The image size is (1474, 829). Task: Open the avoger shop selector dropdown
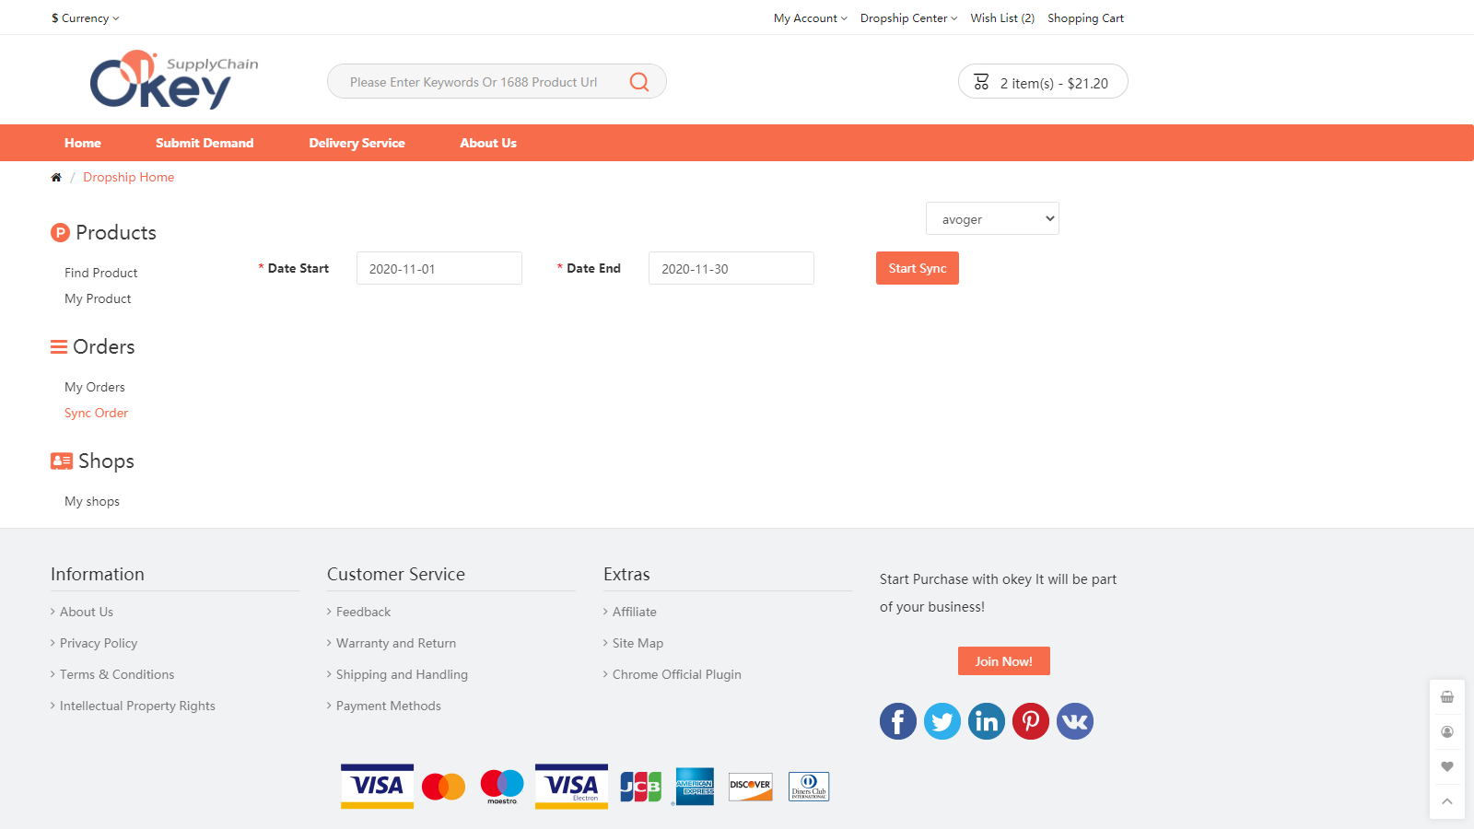coord(992,218)
